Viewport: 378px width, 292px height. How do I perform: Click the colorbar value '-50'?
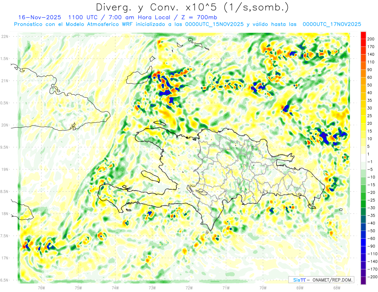click(372, 231)
